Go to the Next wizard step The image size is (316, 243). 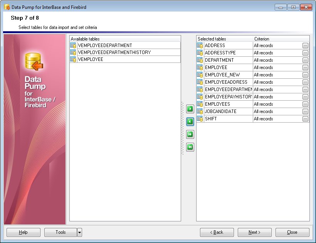click(x=254, y=232)
